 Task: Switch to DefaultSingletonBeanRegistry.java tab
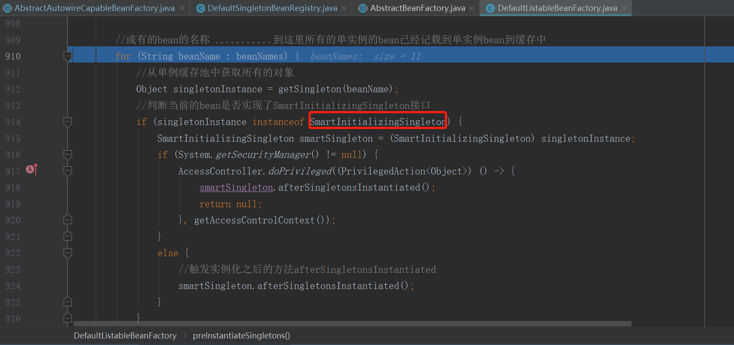[272, 8]
